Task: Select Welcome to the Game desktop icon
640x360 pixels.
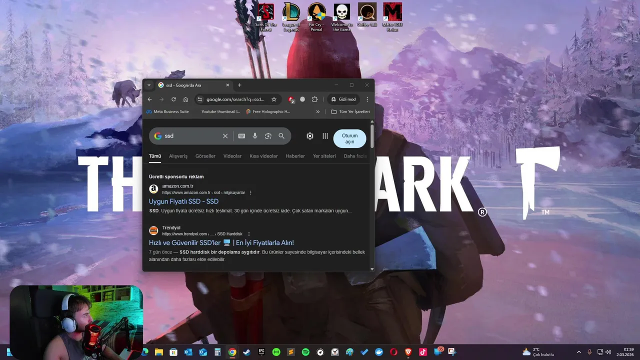Action: [x=341, y=17]
